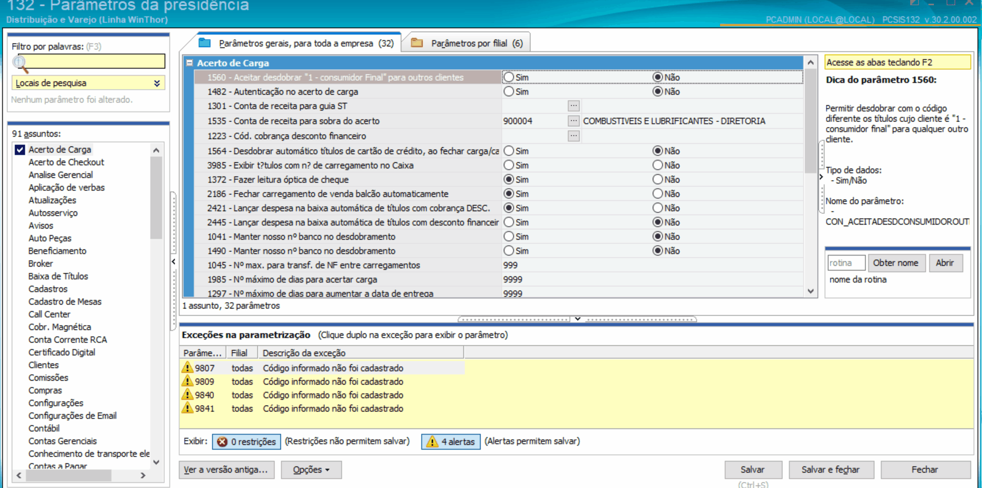Click the left-panel collapse arrow splitter

click(173, 261)
